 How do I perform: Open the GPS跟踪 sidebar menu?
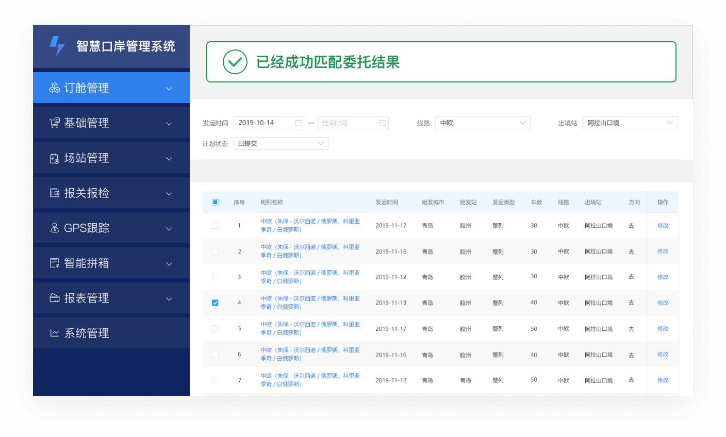click(111, 228)
